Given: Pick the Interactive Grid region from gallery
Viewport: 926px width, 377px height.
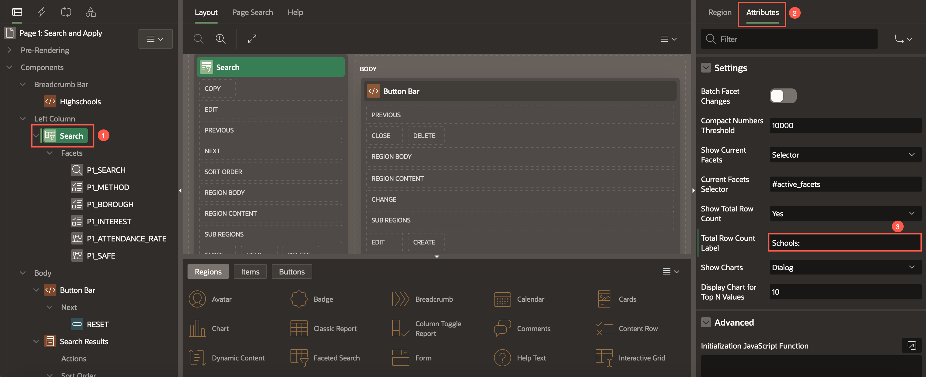Looking at the screenshot, I should 631,358.
